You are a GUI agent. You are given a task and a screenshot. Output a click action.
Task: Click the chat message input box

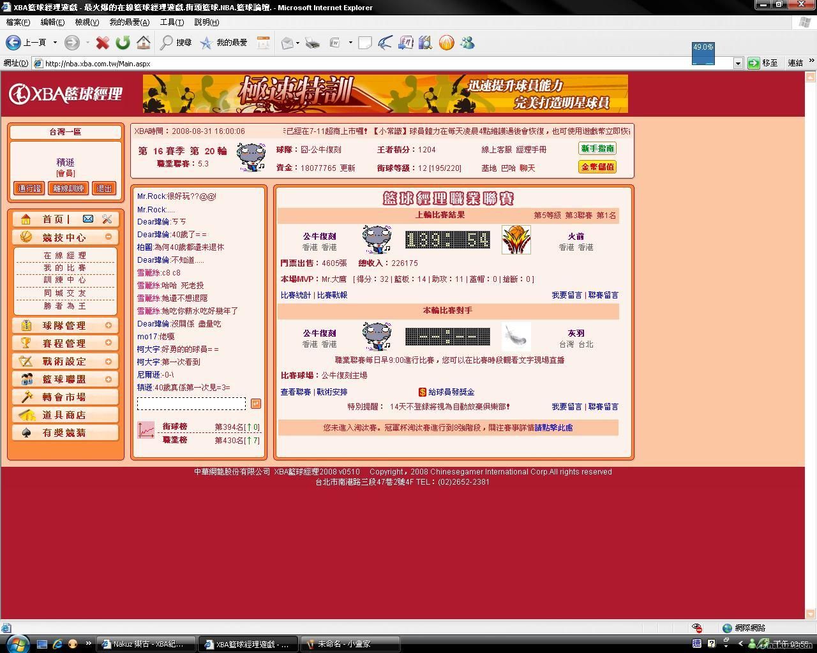click(191, 404)
